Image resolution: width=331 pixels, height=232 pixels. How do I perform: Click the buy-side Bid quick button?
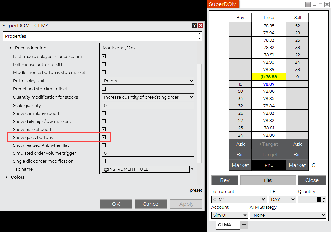coord(240,154)
